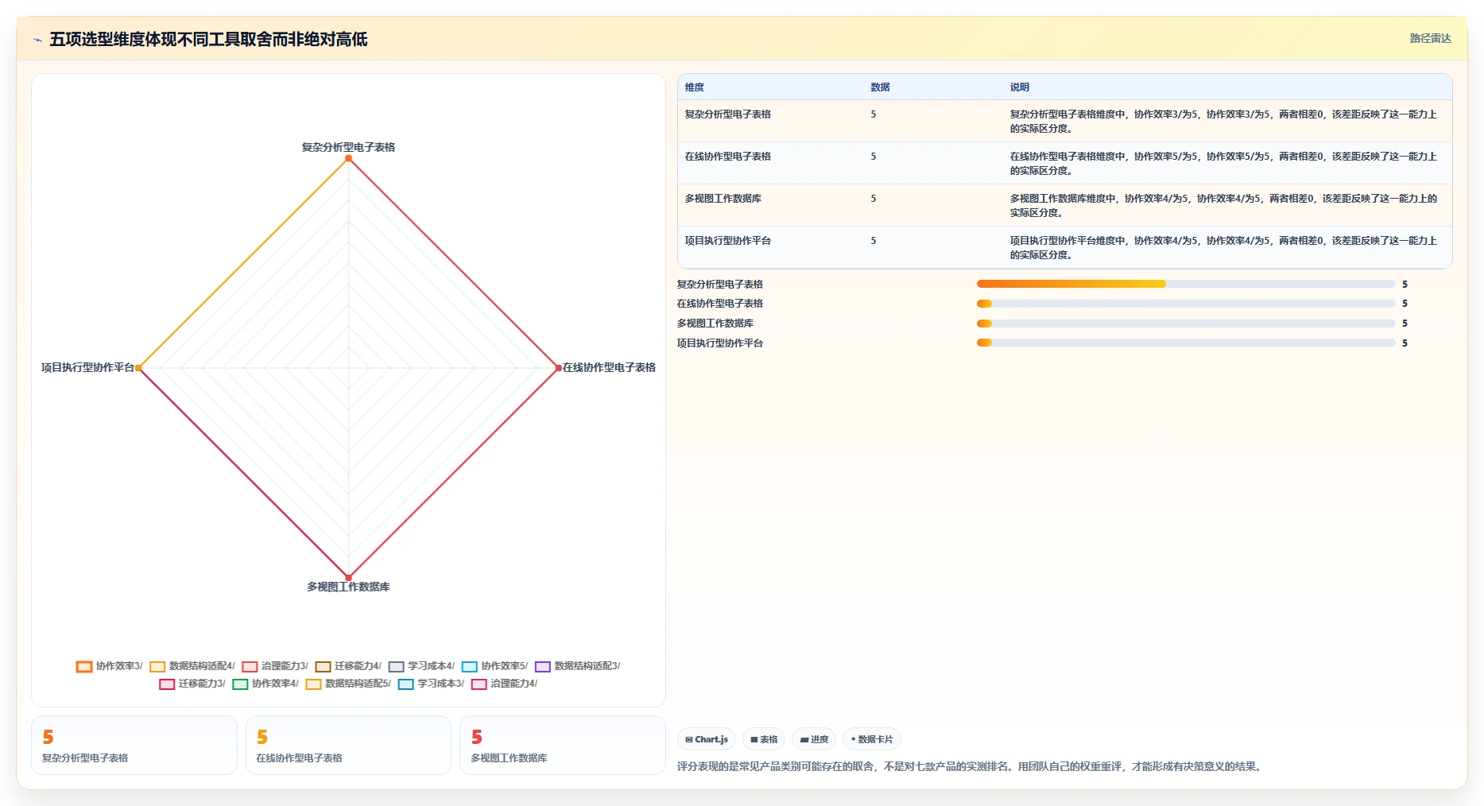Click the radar data point at 复杂分析型电子表格

[x=348, y=158]
